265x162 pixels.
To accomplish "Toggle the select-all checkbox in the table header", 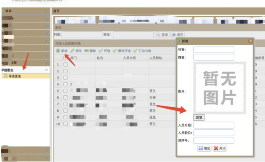I will (65, 58).
